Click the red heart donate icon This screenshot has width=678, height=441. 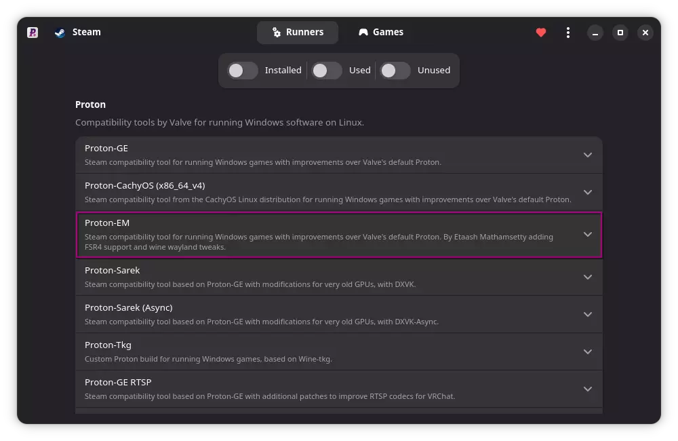tap(541, 33)
